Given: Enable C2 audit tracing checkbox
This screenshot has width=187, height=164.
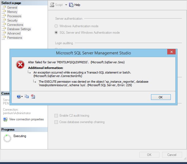Looking at the screenshot, I should click(56, 116).
